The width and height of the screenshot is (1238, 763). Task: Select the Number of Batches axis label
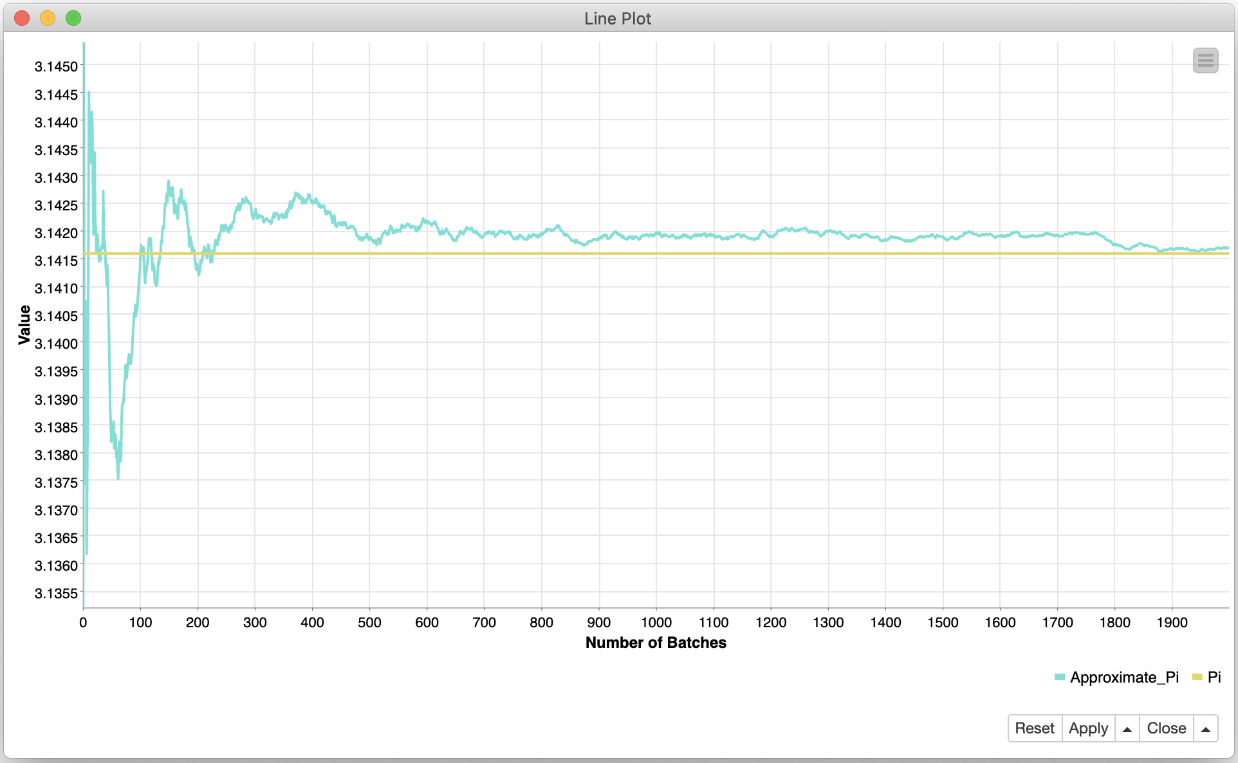pyautogui.click(x=655, y=642)
